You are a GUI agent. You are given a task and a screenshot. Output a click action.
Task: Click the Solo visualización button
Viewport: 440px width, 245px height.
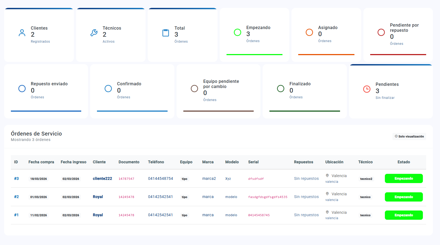coord(409,137)
